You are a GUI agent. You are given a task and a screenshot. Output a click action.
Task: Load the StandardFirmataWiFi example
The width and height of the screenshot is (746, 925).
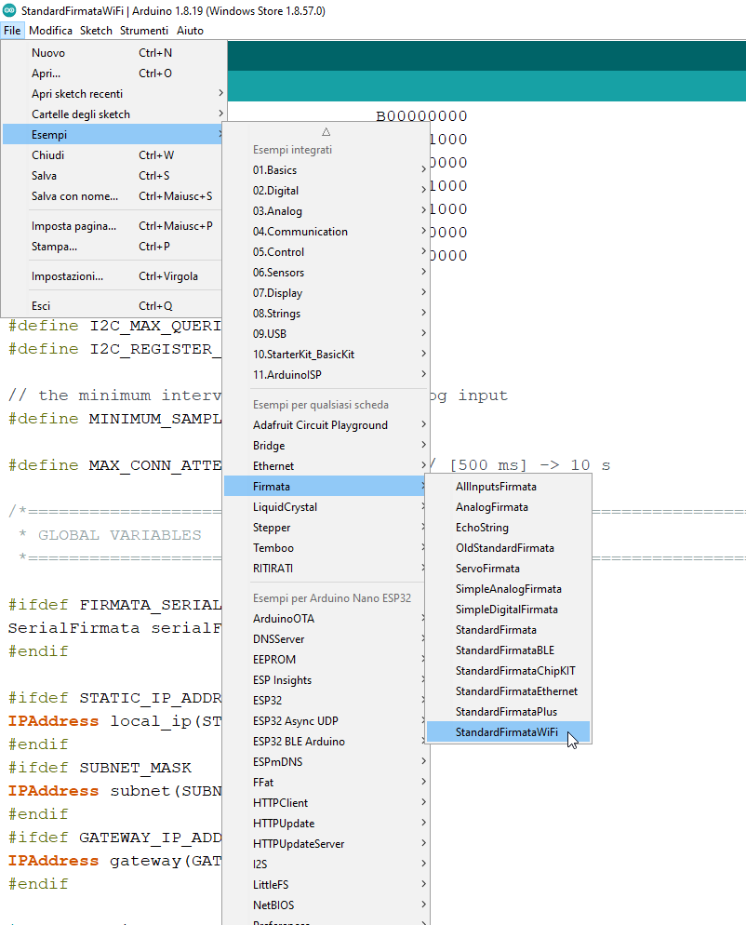click(508, 732)
